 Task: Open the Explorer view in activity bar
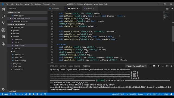(x=3, y=10)
